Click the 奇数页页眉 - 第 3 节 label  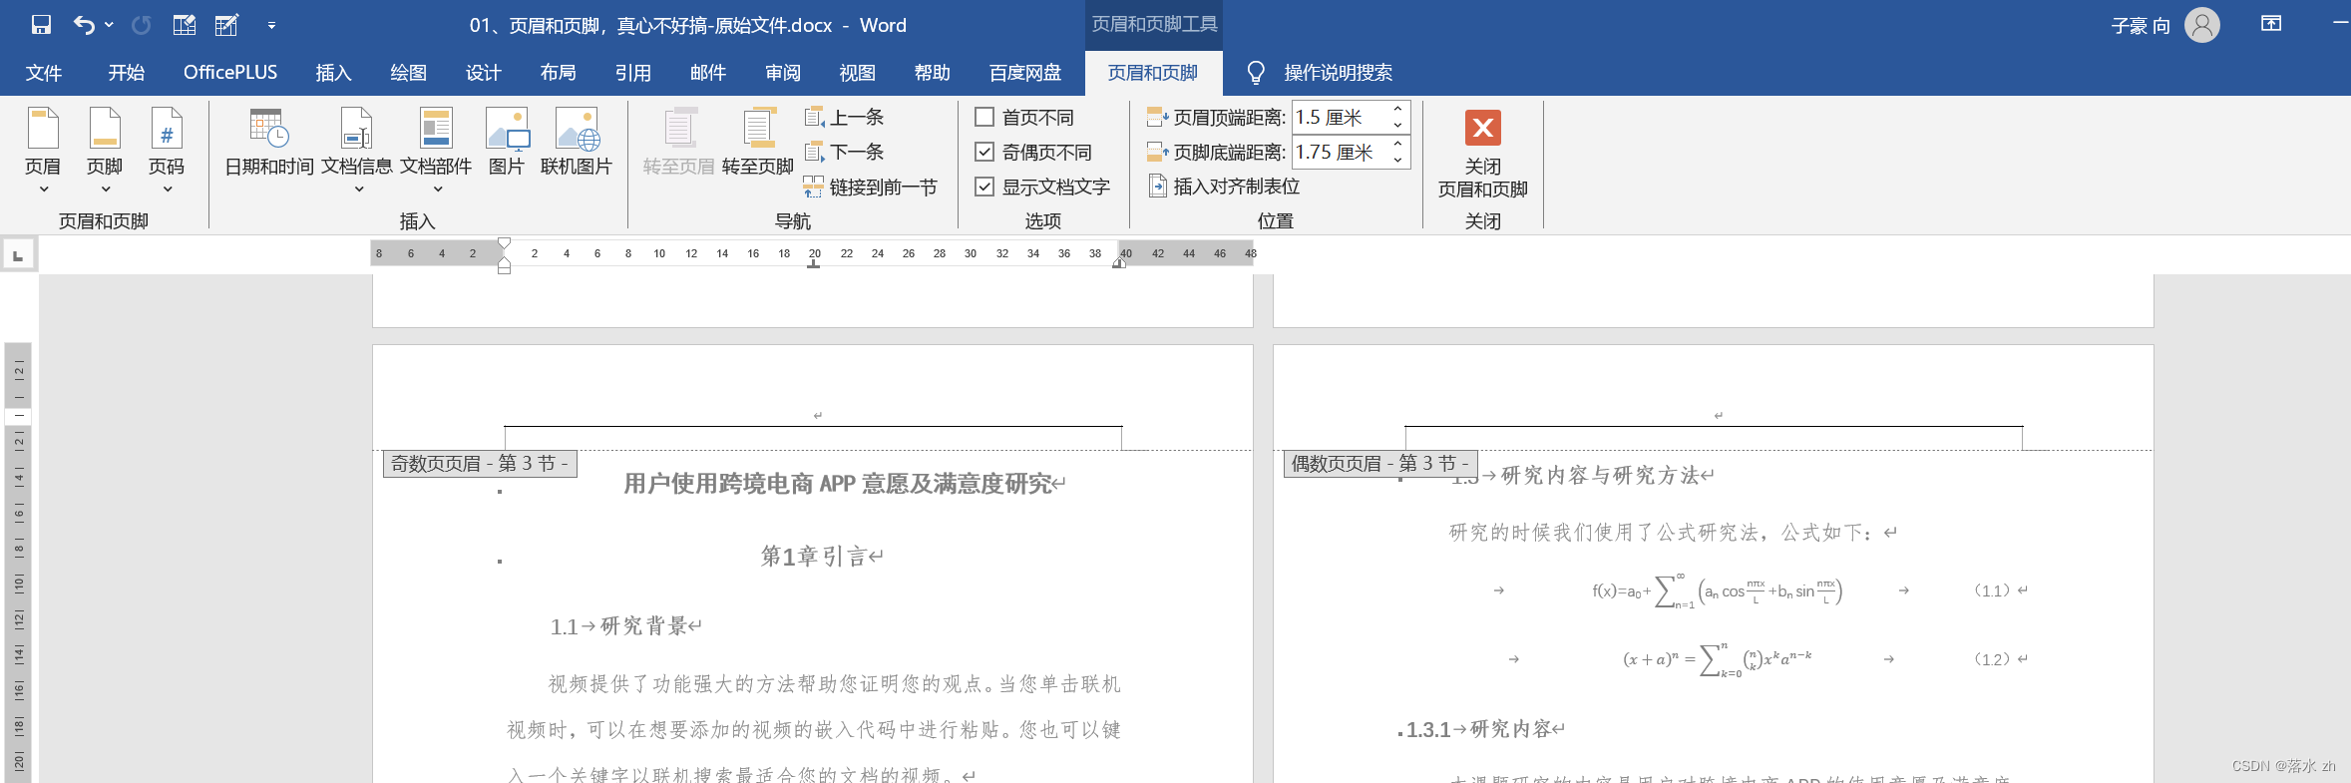pyautogui.click(x=480, y=464)
